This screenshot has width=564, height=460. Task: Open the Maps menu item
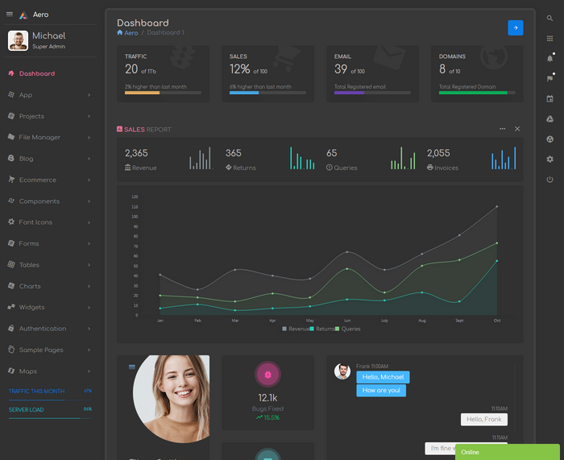click(50, 371)
